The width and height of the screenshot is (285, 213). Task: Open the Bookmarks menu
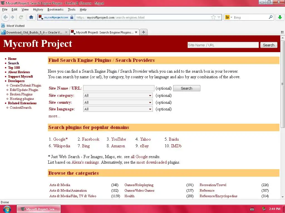point(55,9)
